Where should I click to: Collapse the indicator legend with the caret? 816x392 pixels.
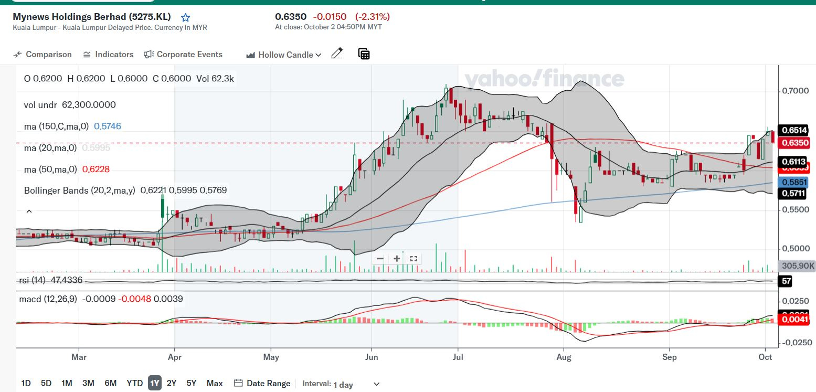click(x=29, y=211)
